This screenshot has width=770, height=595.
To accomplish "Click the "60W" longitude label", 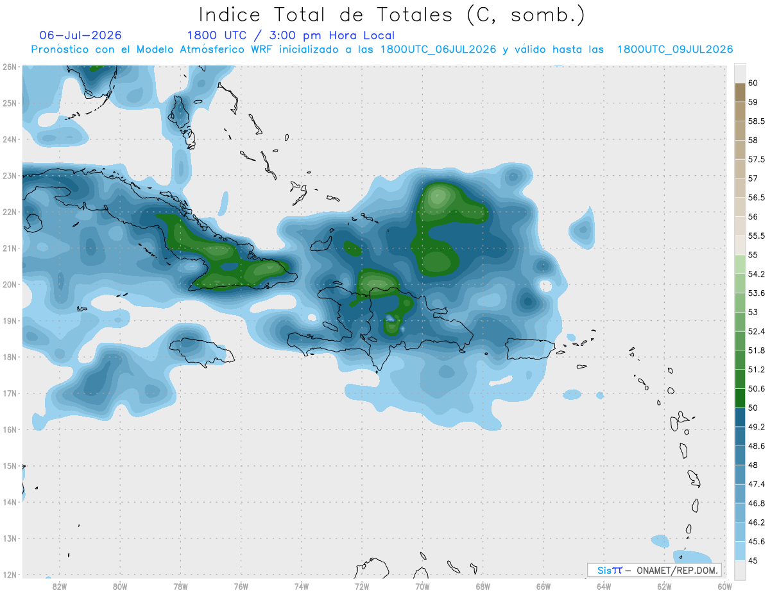I will tap(724, 586).
